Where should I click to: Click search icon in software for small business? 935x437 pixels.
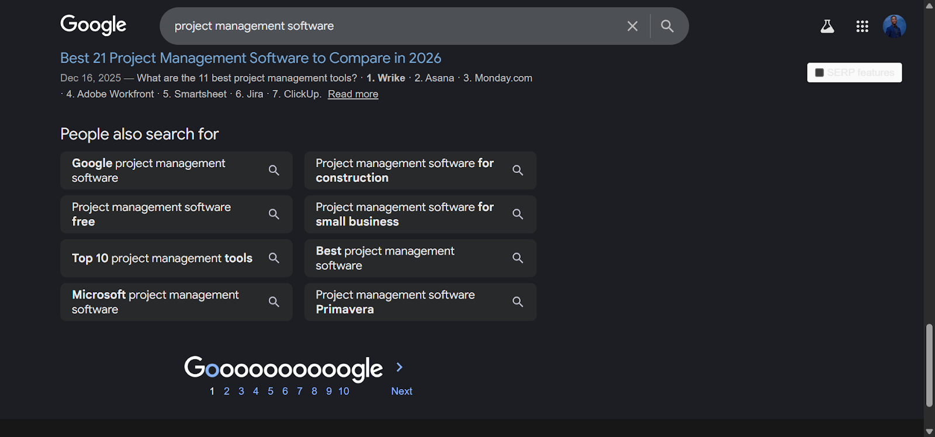pyautogui.click(x=518, y=214)
